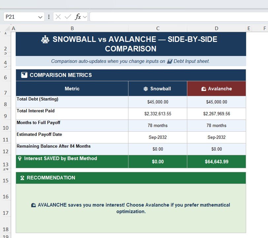Select column C header

pyautogui.click(x=158, y=28)
